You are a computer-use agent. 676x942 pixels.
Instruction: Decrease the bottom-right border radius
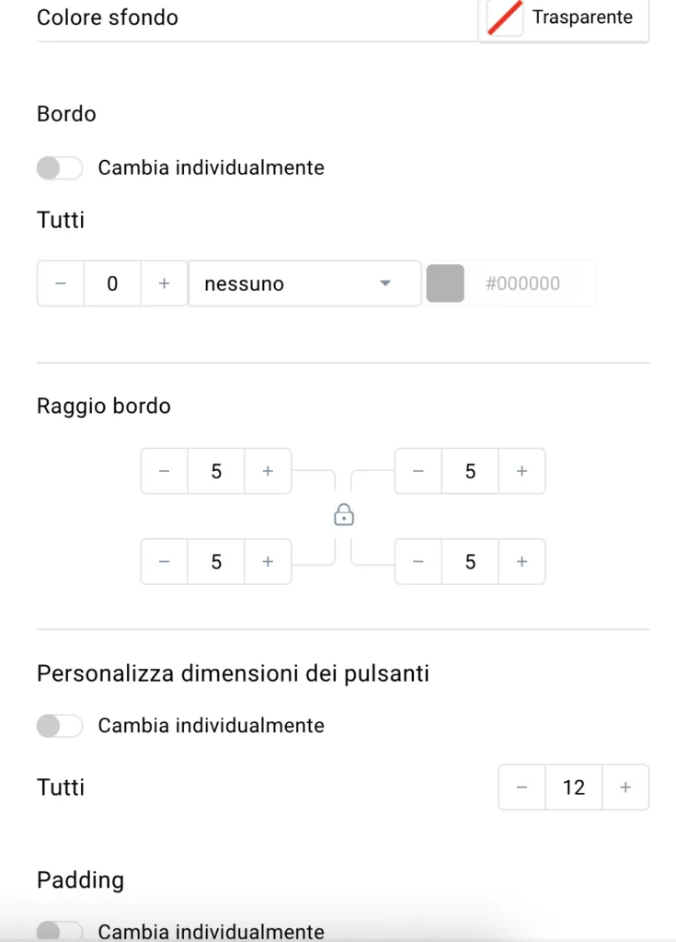(418, 562)
